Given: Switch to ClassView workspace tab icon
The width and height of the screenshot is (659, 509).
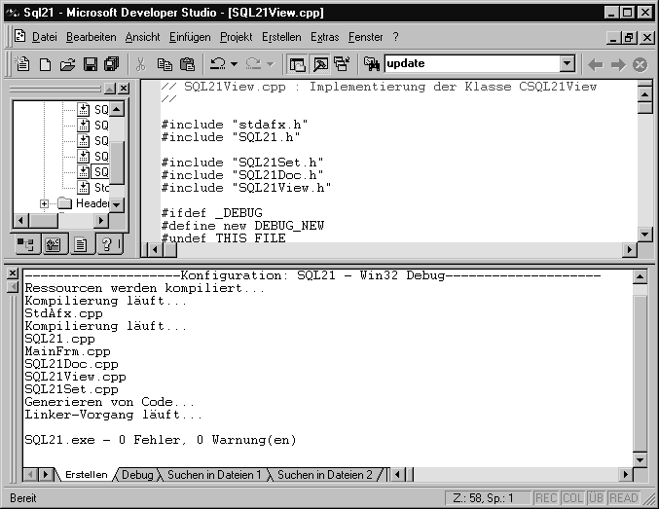Looking at the screenshot, I should coord(26,244).
